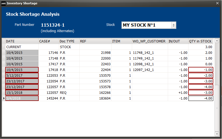Click the IN/OUT column header
222x139 pixels.
coord(178,41)
